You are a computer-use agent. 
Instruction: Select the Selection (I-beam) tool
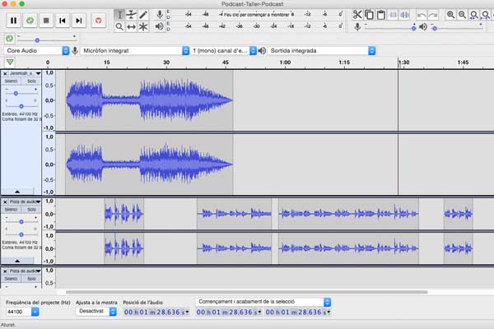(x=119, y=15)
